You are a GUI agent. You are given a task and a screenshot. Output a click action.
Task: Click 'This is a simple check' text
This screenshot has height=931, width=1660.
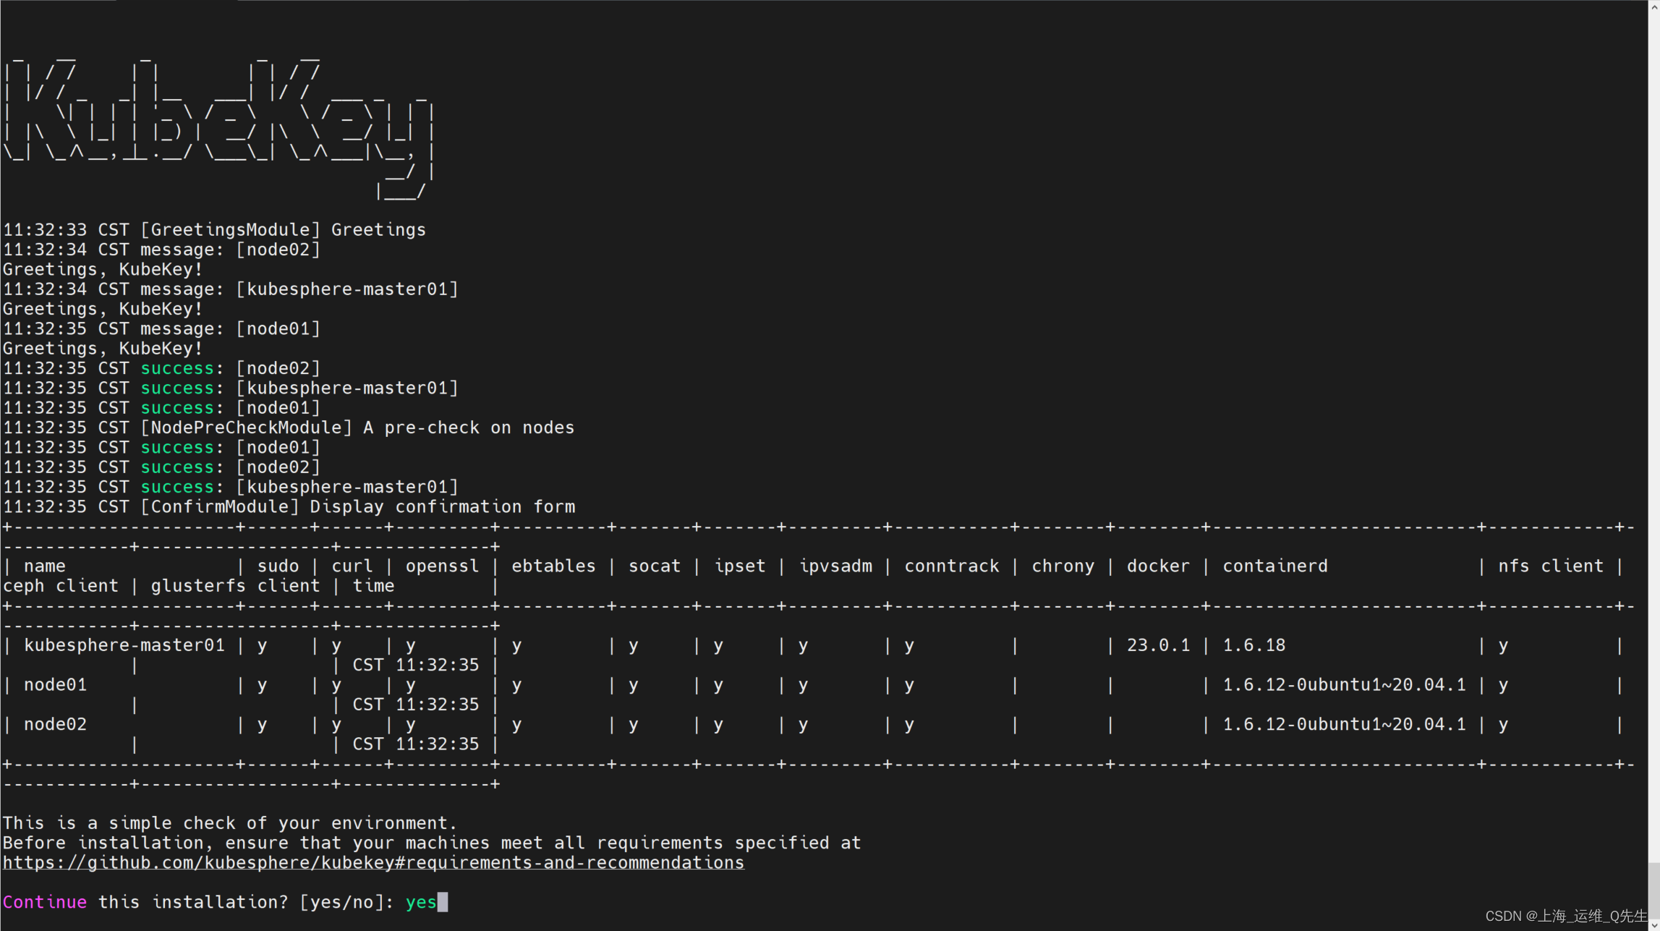[x=230, y=823]
